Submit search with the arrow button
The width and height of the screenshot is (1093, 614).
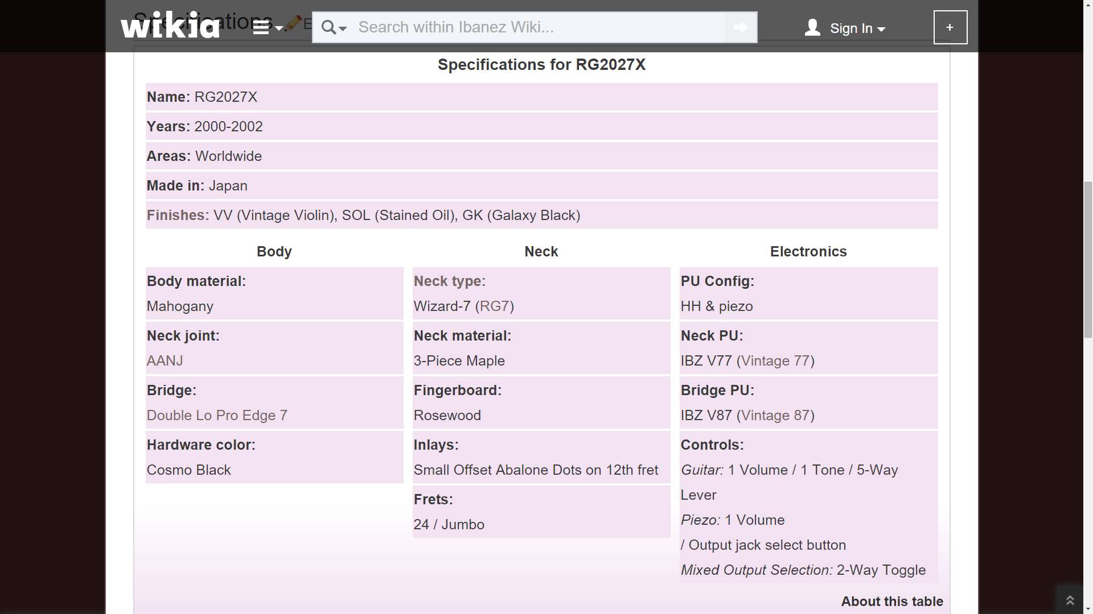(740, 27)
